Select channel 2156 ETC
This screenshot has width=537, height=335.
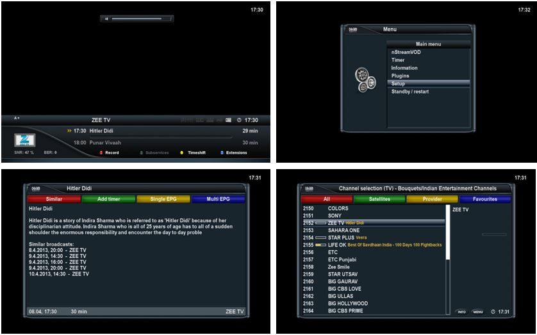[x=374, y=252]
